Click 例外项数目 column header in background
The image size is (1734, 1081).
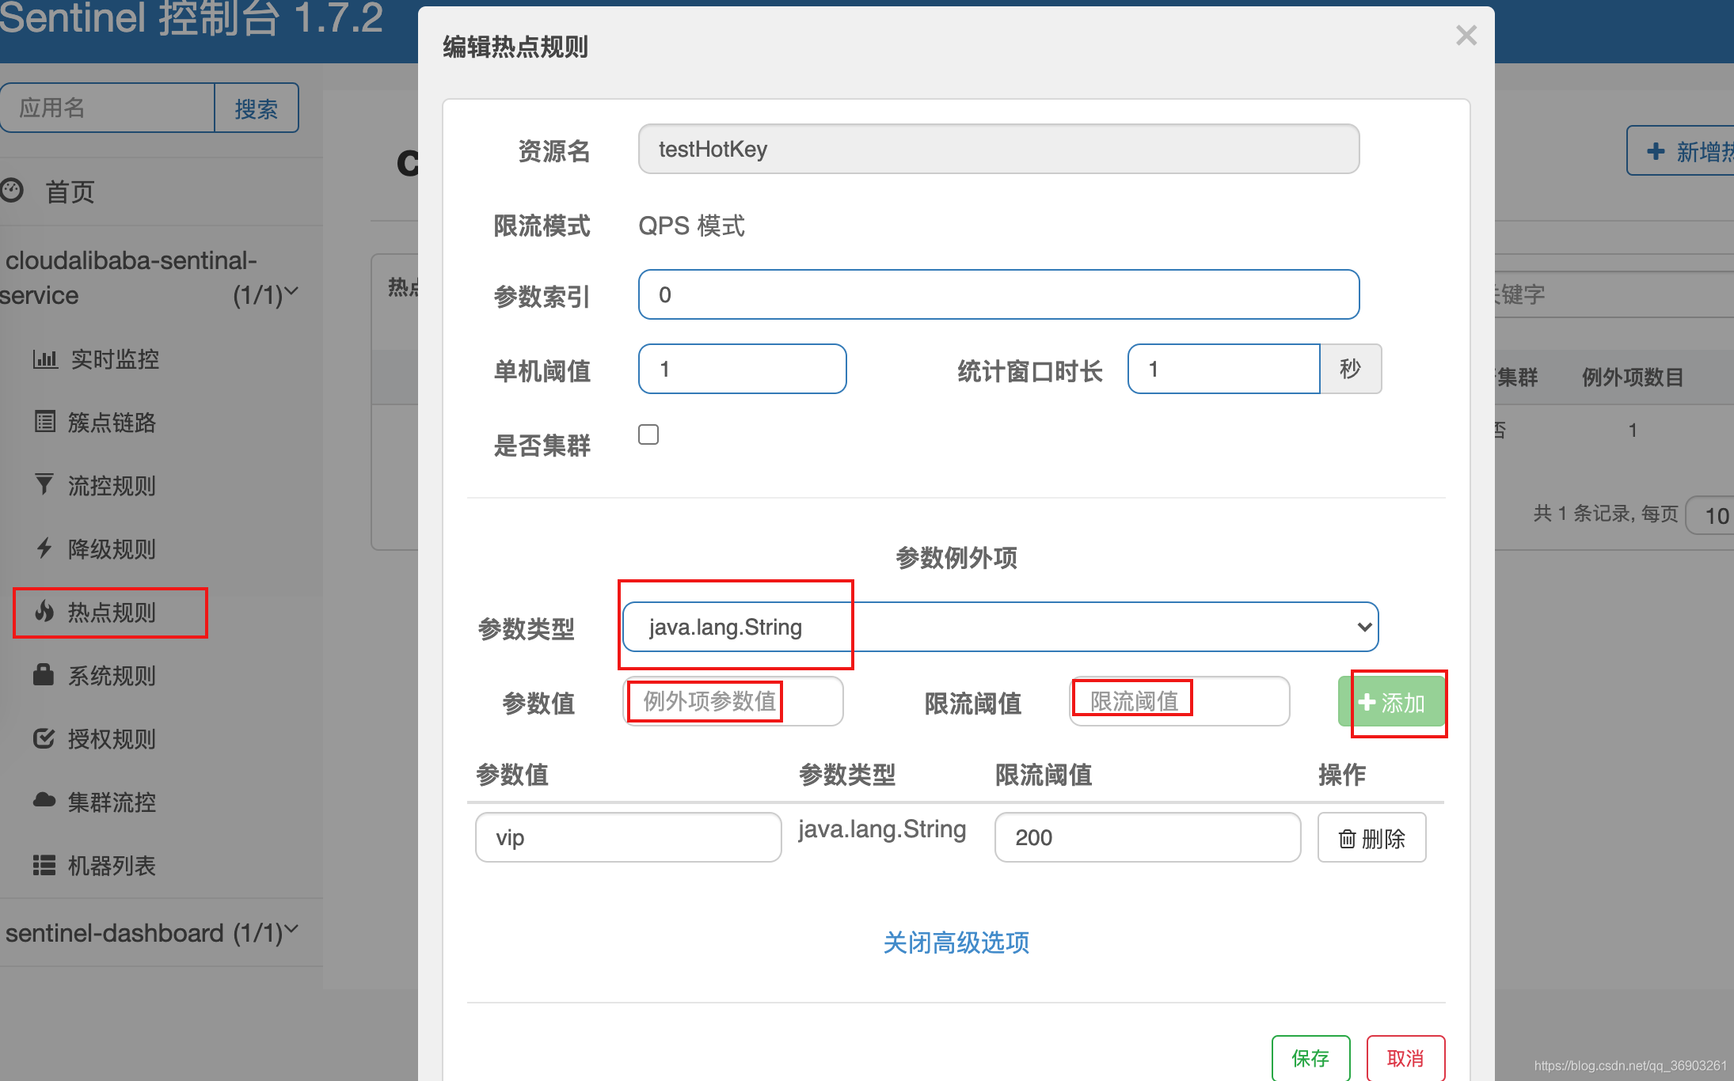(x=1633, y=377)
